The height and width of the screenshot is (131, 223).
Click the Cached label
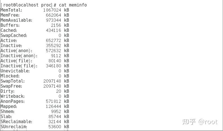tap(9, 30)
